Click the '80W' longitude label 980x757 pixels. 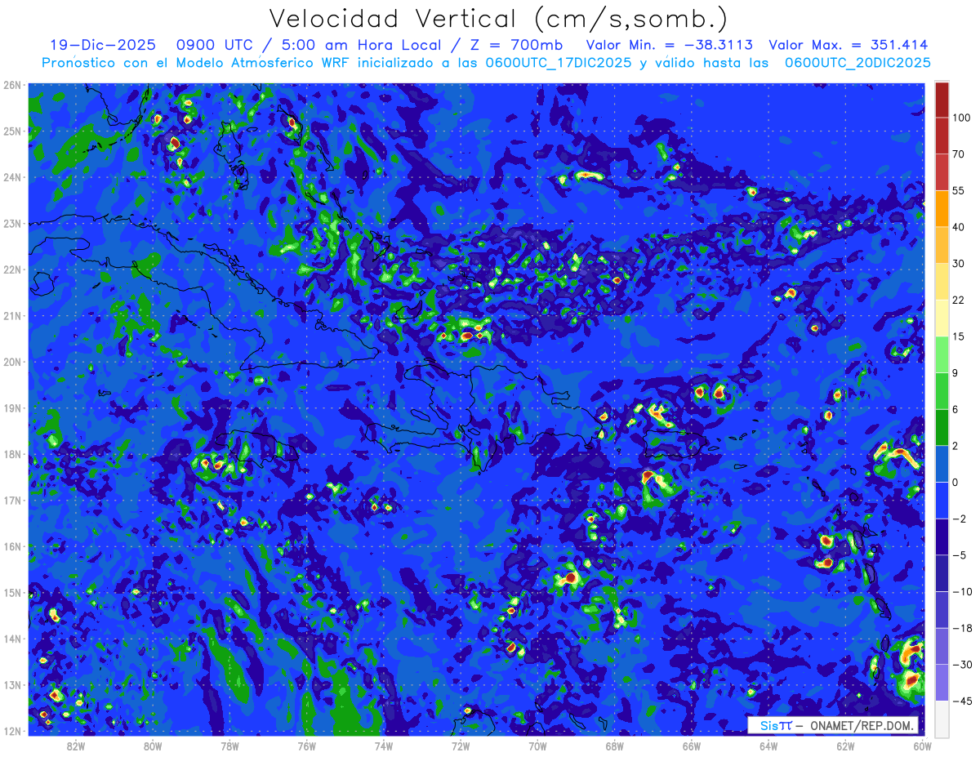[x=153, y=745]
